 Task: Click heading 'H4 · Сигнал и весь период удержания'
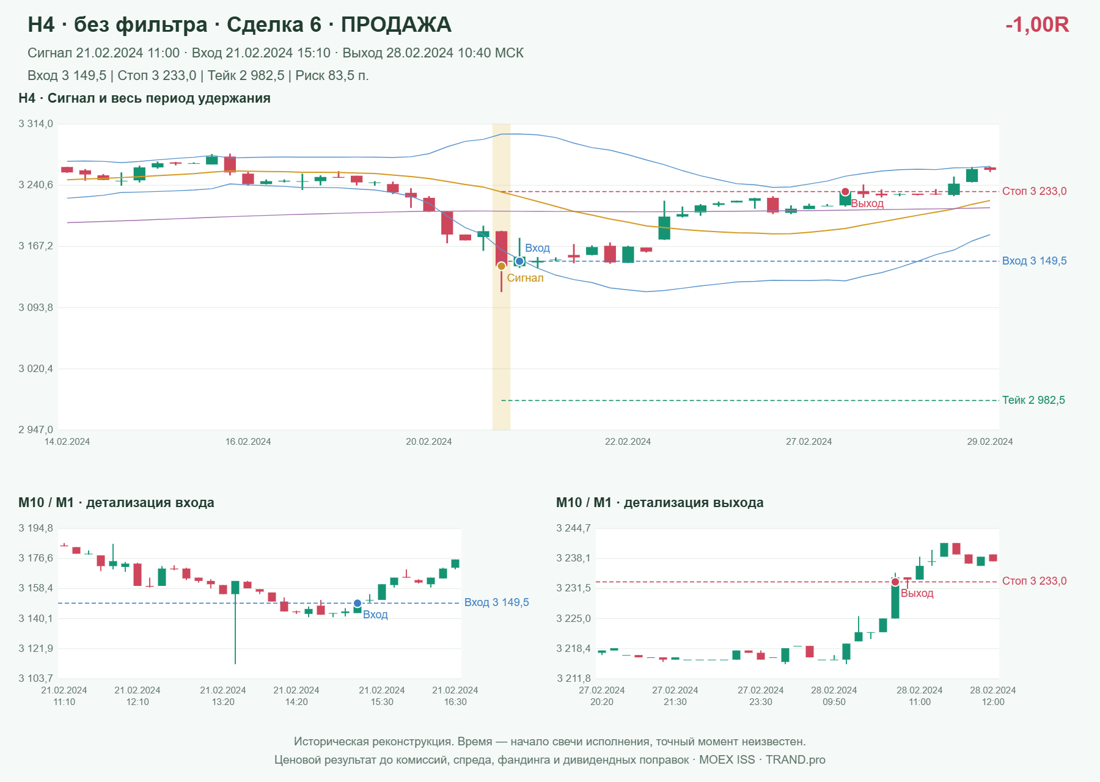(144, 98)
